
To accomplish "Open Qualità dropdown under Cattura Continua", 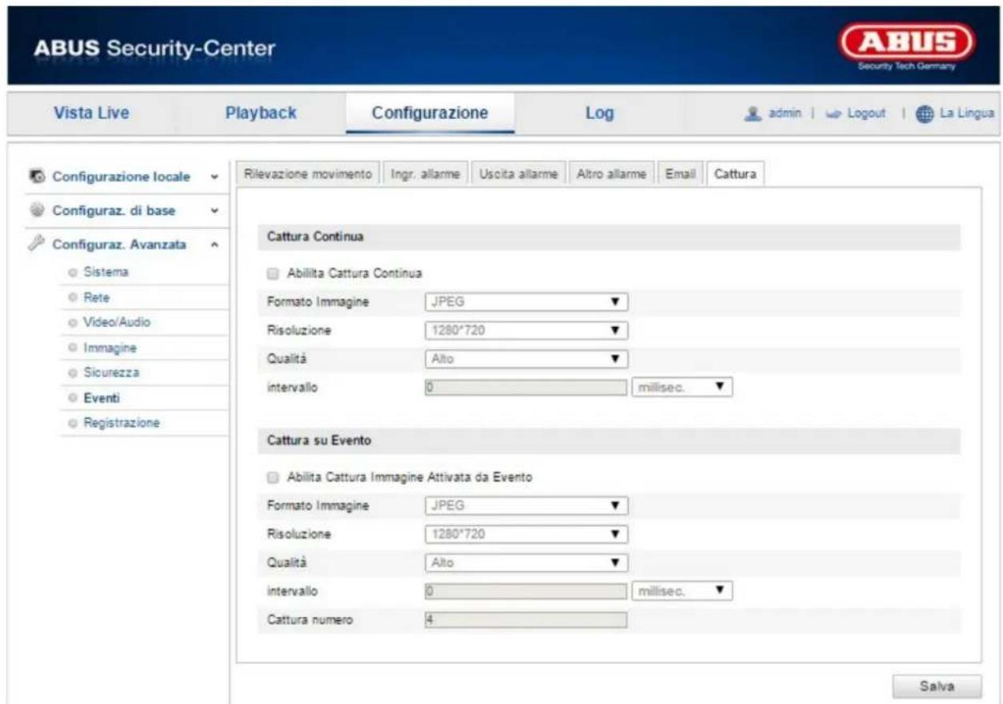I will (525, 359).
